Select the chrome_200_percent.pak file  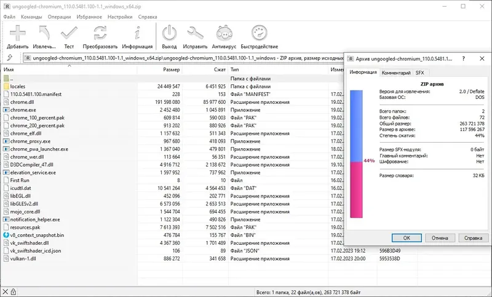(38, 125)
